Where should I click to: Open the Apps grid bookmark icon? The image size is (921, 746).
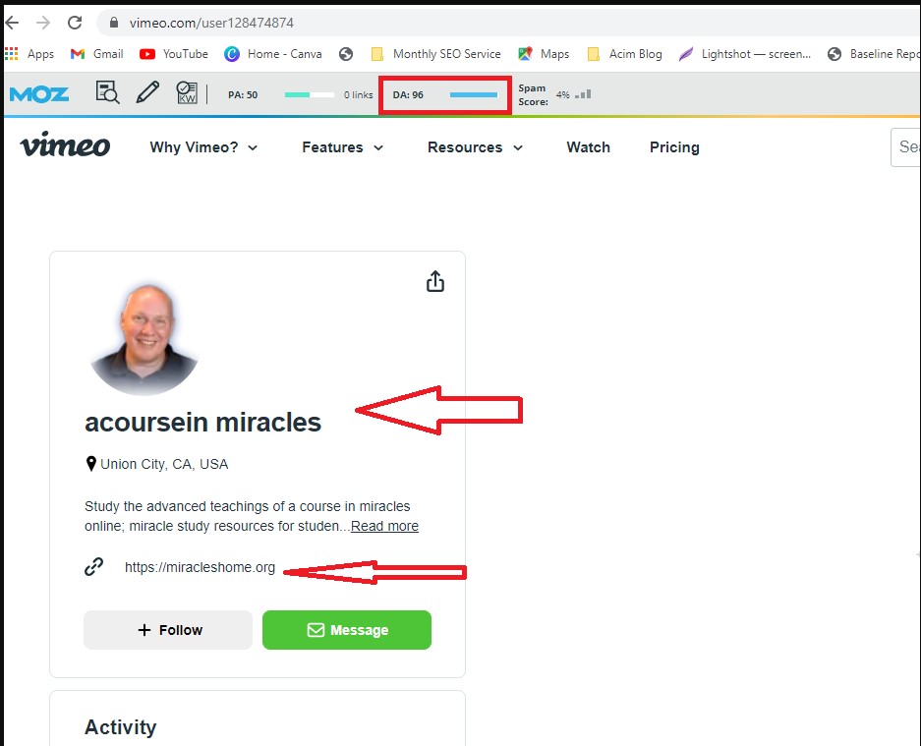pyautogui.click(x=11, y=54)
